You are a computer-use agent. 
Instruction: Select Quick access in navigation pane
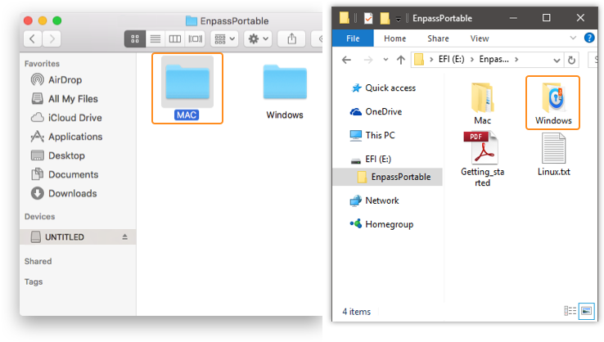pyautogui.click(x=390, y=88)
